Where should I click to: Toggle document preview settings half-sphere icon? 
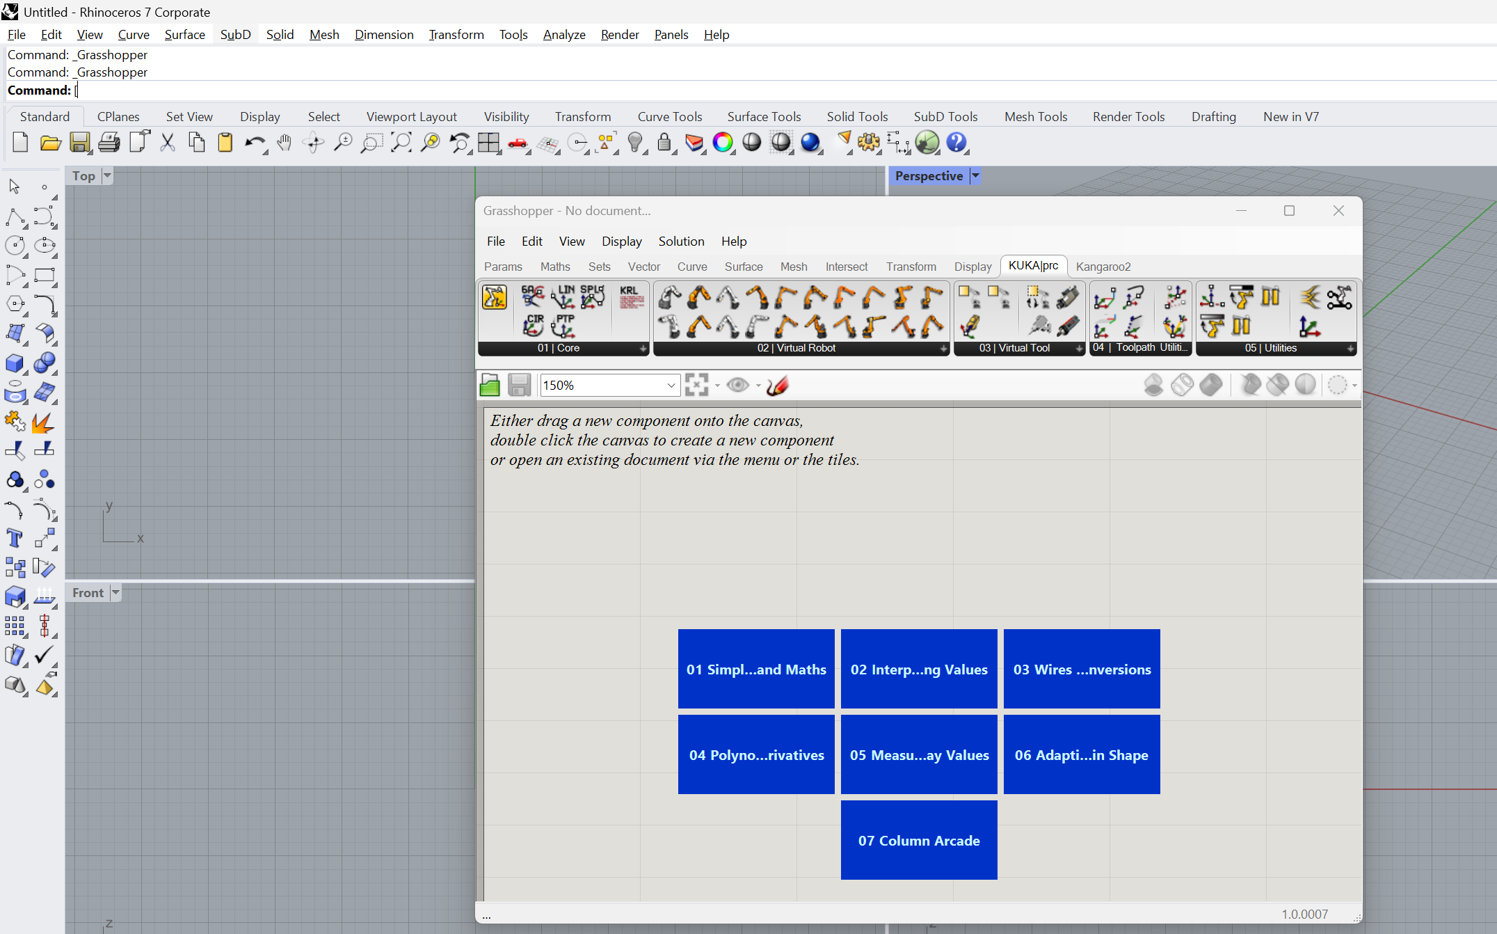click(x=1306, y=385)
